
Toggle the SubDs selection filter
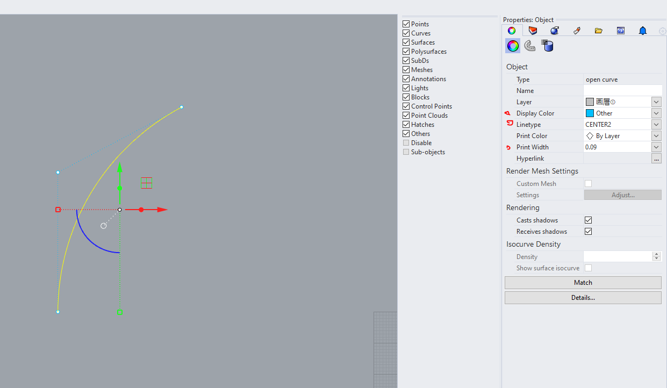point(406,60)
